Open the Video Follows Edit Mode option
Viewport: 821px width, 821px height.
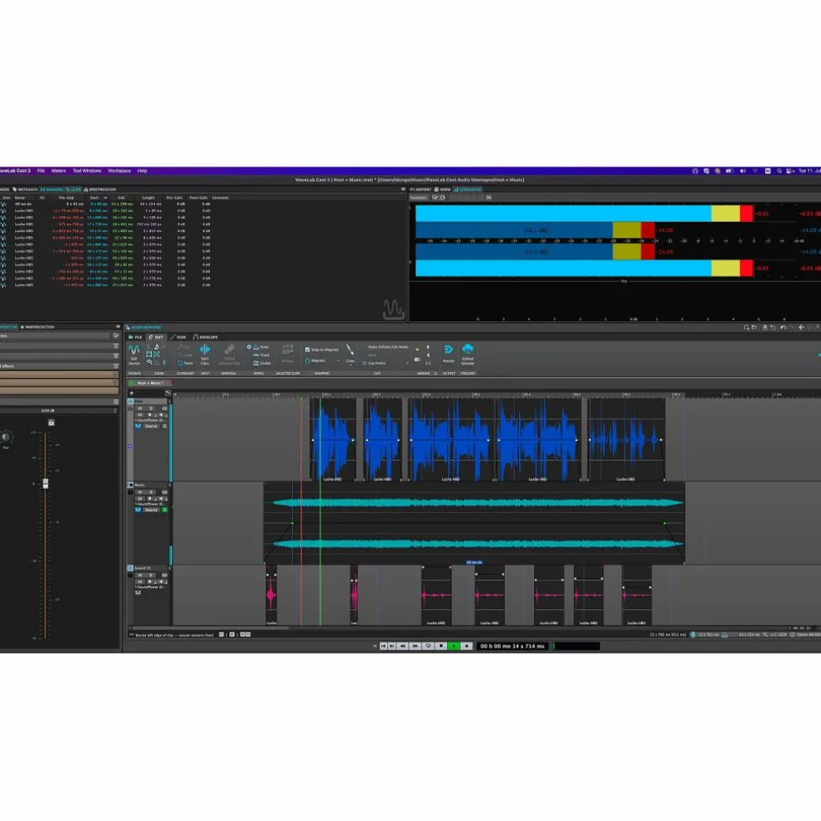tap(387, 346)
